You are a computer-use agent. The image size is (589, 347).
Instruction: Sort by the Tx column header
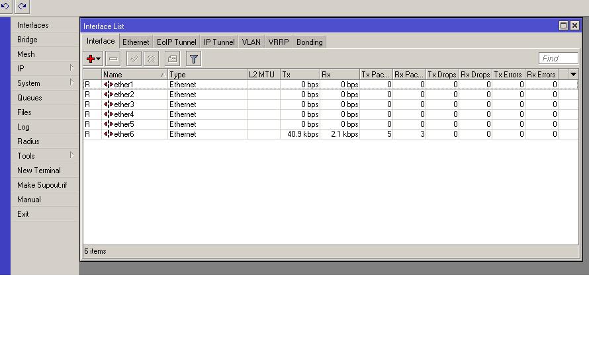point(300,74)
